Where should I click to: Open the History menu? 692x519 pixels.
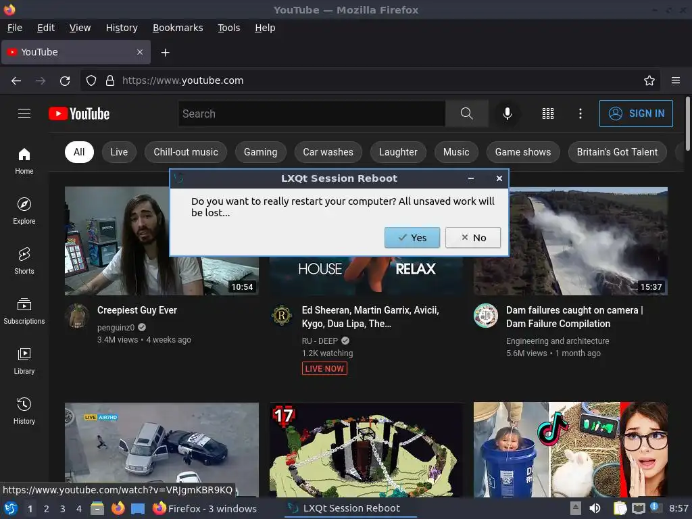point(122,28)
